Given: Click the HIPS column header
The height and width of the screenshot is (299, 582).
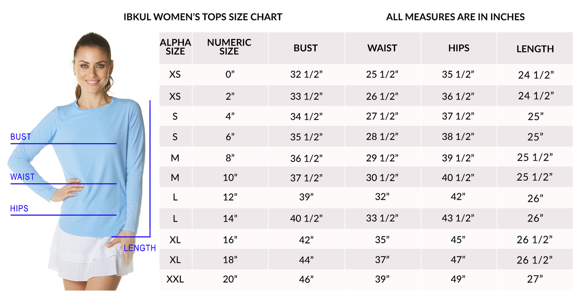Looking at the screenshot, I should coord(459,48).
